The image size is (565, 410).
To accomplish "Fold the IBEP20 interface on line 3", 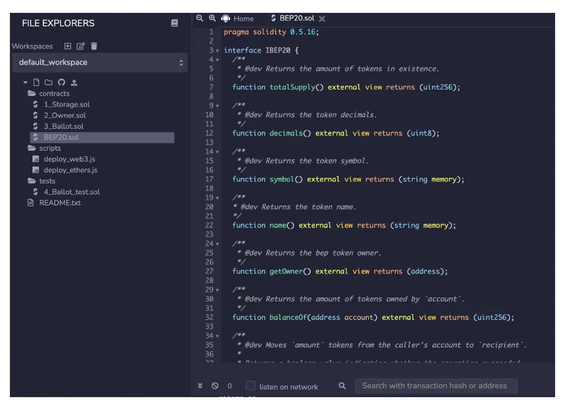I will pyautogui.click(x=217, y=51).
